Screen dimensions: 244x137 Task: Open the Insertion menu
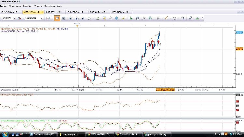tap(27, 6)
